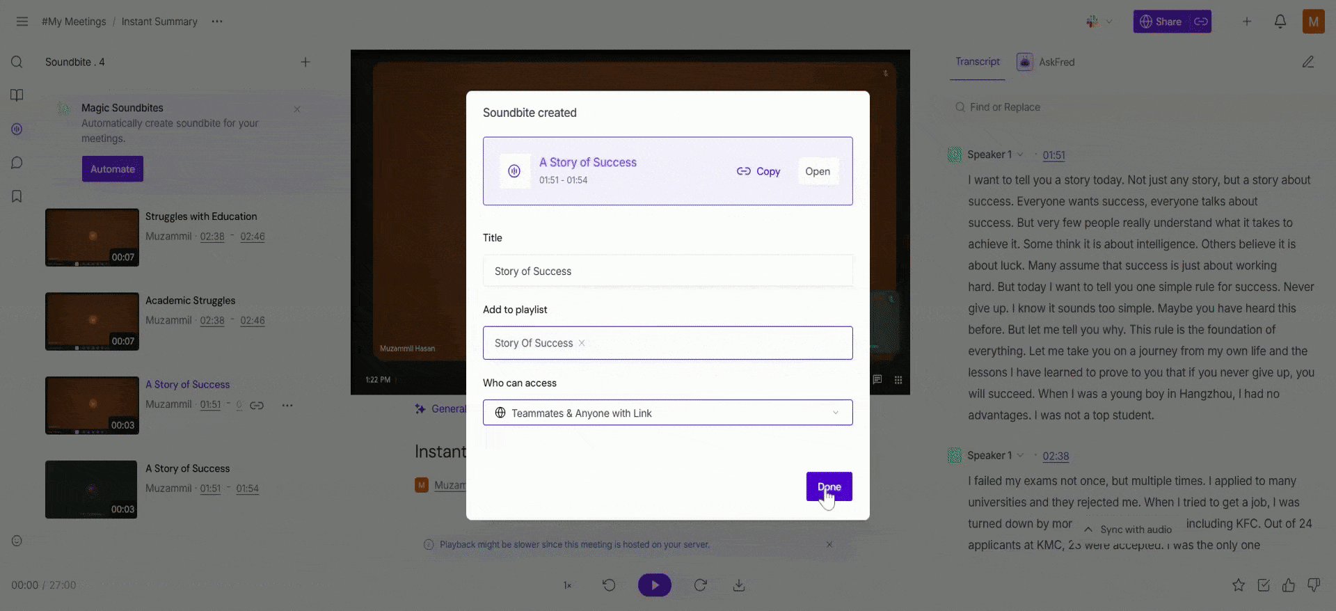Viewport: 1336px width, 611px height.
Task: Open Academic Struggles soundbite thumbnail
Action: 92,322
